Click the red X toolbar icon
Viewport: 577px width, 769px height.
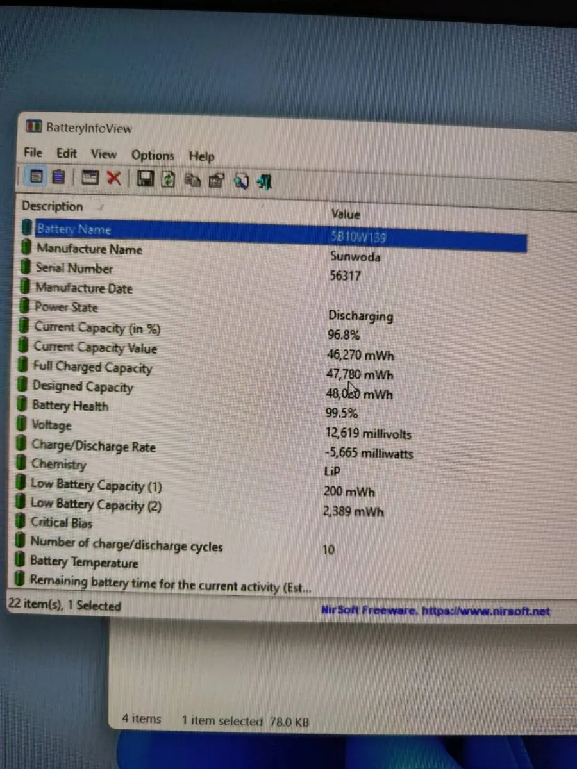[x=114, y=179]
